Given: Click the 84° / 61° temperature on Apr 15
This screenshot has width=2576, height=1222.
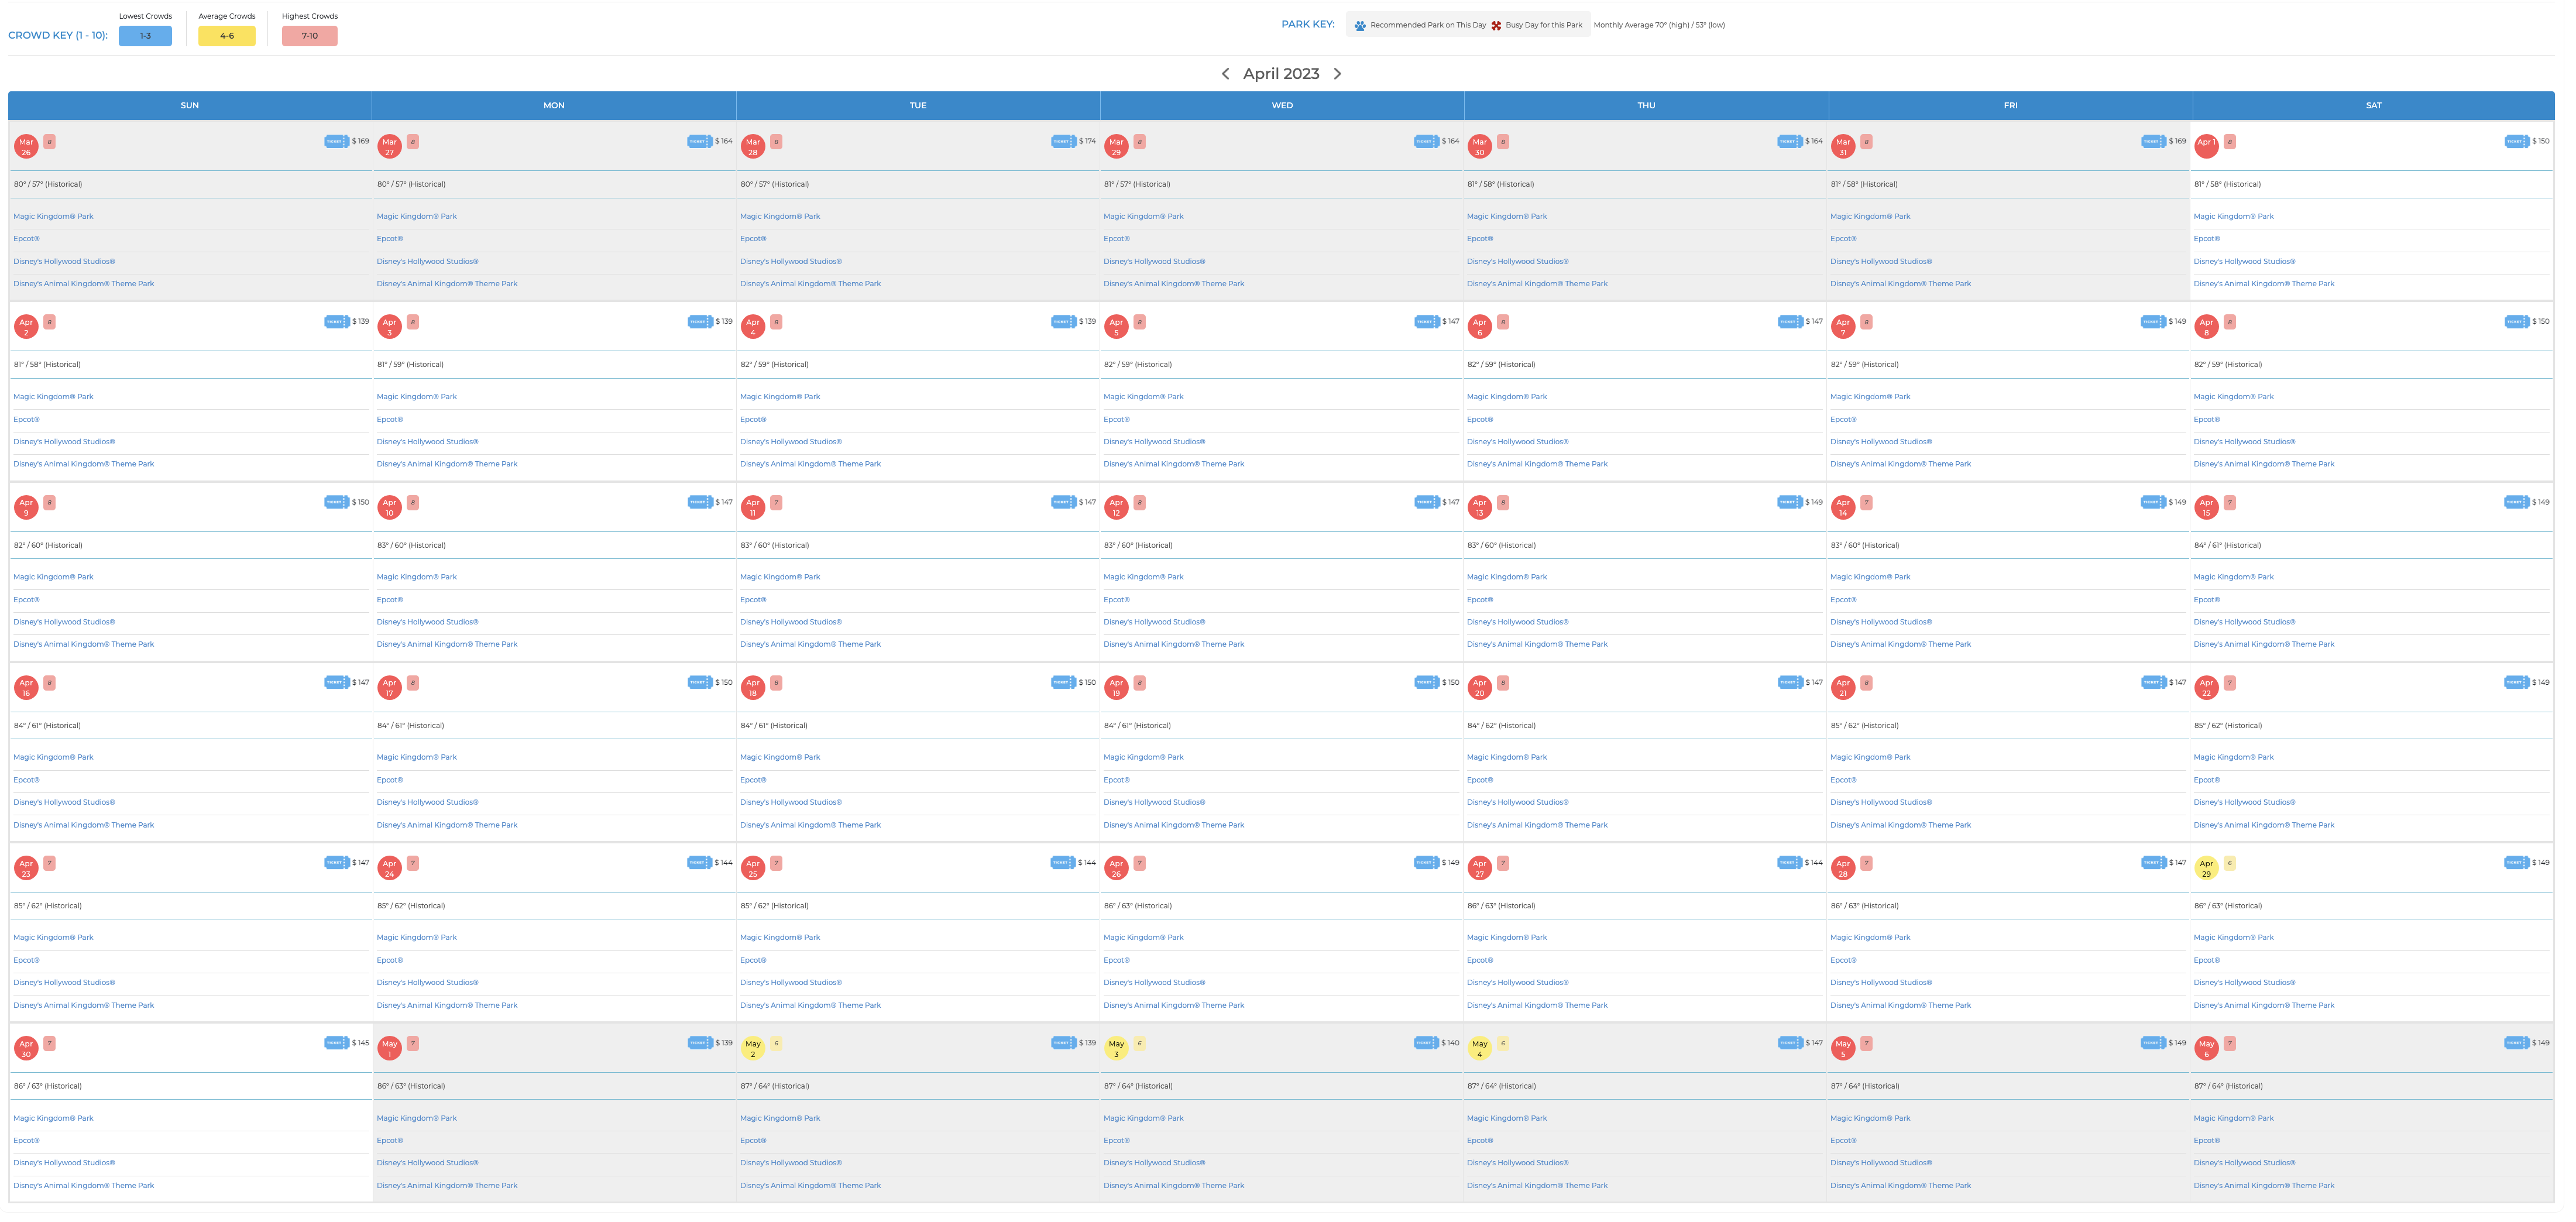Looking at the screenshot, I should click(2227, 546).
